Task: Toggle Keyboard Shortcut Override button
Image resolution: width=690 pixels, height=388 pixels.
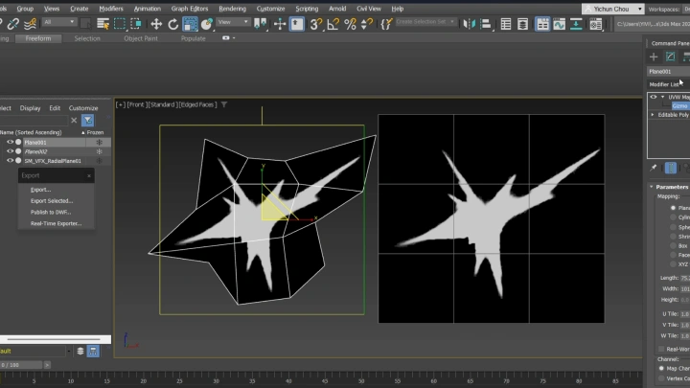Action: tap(297, 24)
